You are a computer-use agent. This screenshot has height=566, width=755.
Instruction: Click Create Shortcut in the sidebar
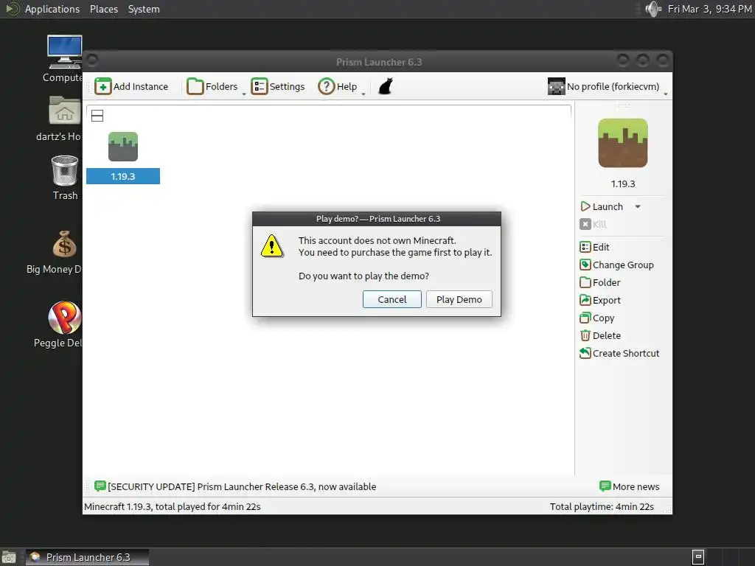(x=619, y=353)
